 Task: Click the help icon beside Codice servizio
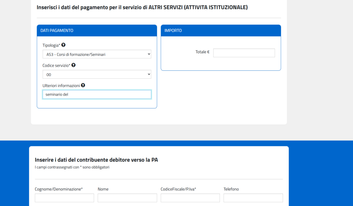(x=73, y=65)
